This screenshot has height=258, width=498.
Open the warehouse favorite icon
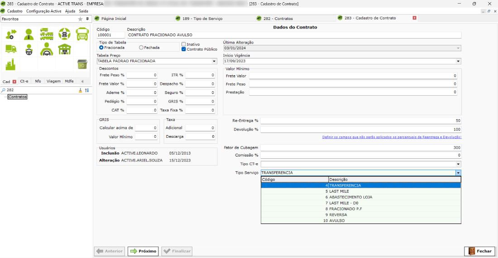[64, 49]
